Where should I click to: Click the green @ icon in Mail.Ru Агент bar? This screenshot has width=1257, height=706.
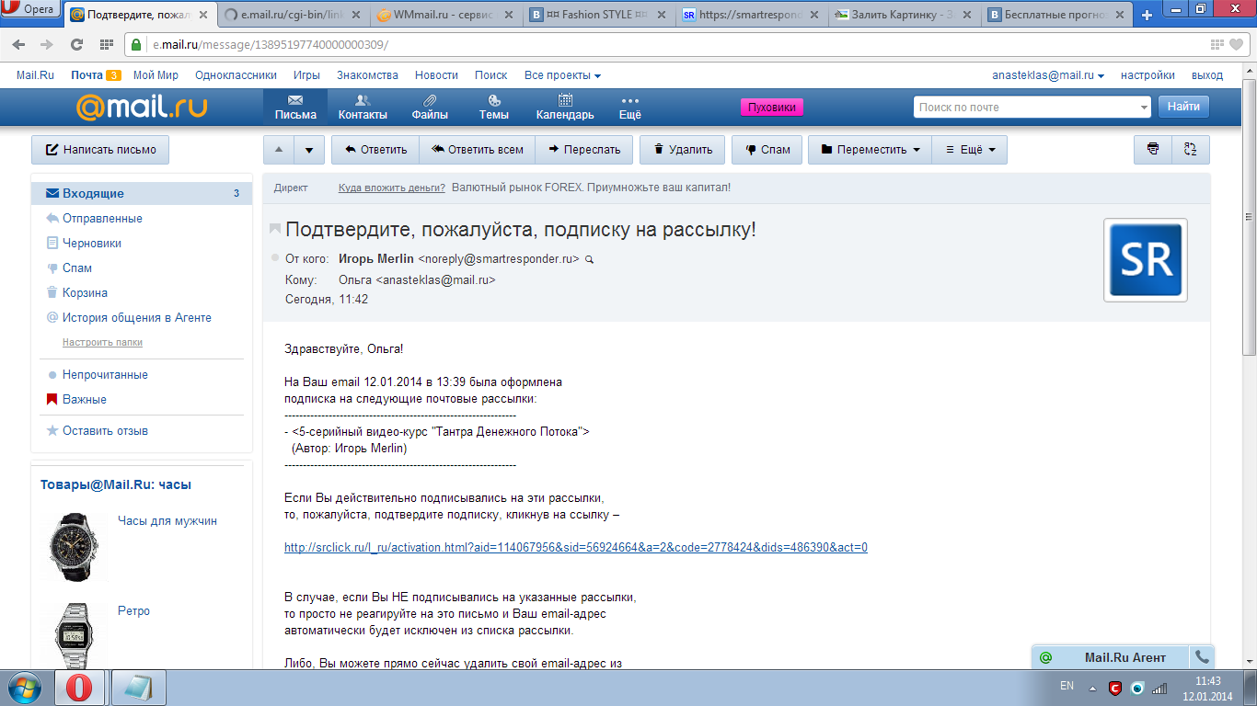(x=1045, y=657)
